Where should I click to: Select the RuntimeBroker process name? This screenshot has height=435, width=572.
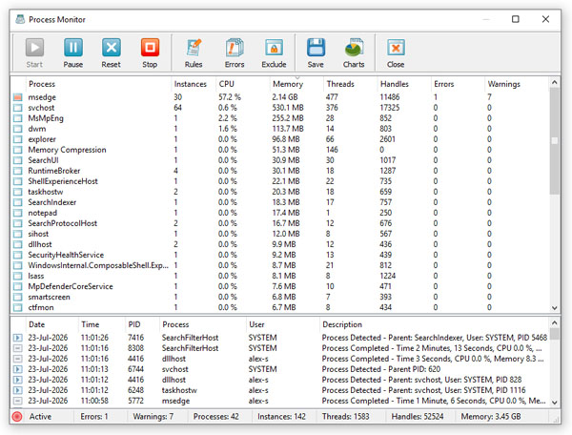[x=54, y=171]
